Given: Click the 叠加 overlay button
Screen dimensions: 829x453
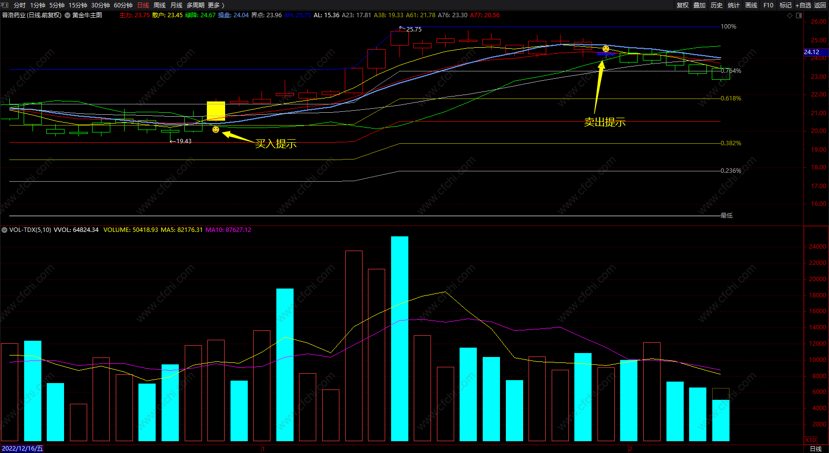Looking at the screenshot, I should pos(699,5).
